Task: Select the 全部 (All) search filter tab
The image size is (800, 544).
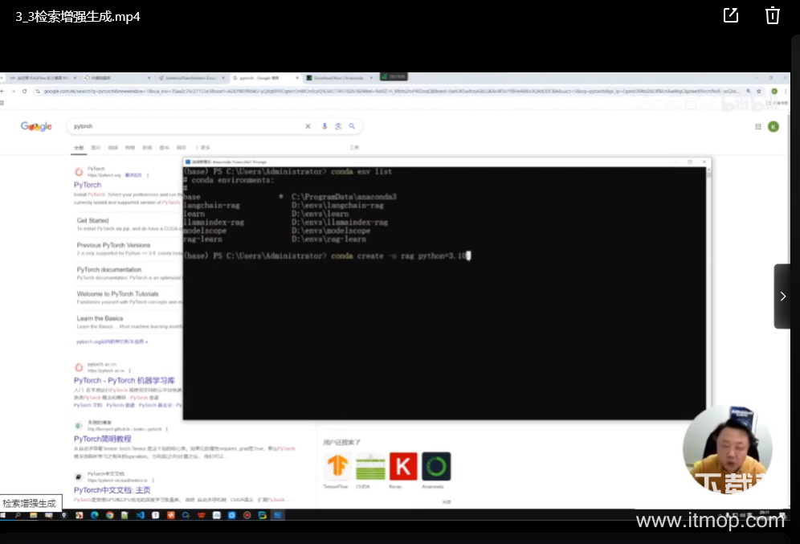Action: tap(79, 148)
